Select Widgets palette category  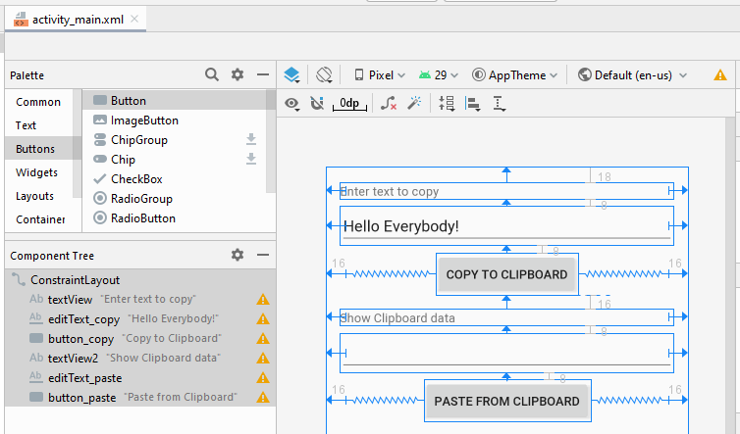(36, 172)
